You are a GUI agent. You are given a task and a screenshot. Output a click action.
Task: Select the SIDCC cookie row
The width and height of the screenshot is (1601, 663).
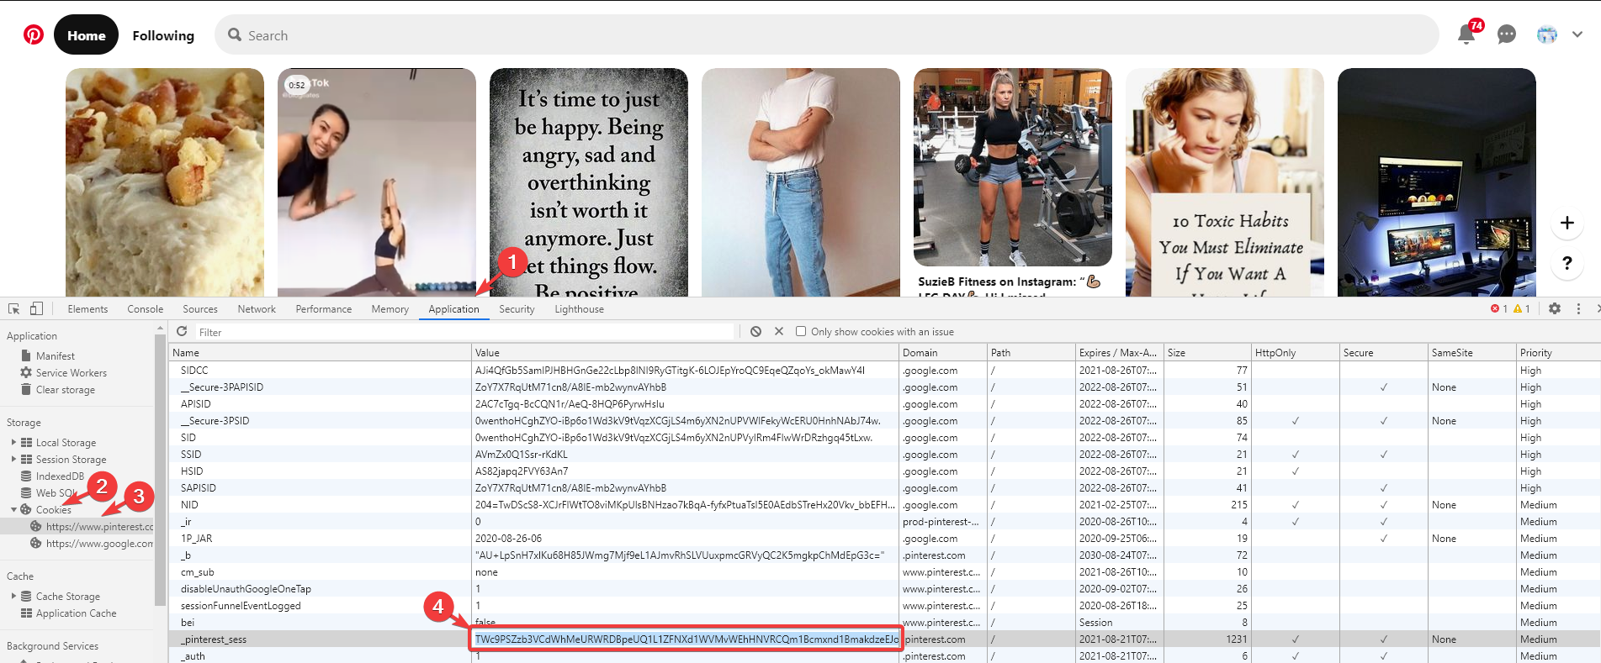pyautogui.click(x=884, y=371)
